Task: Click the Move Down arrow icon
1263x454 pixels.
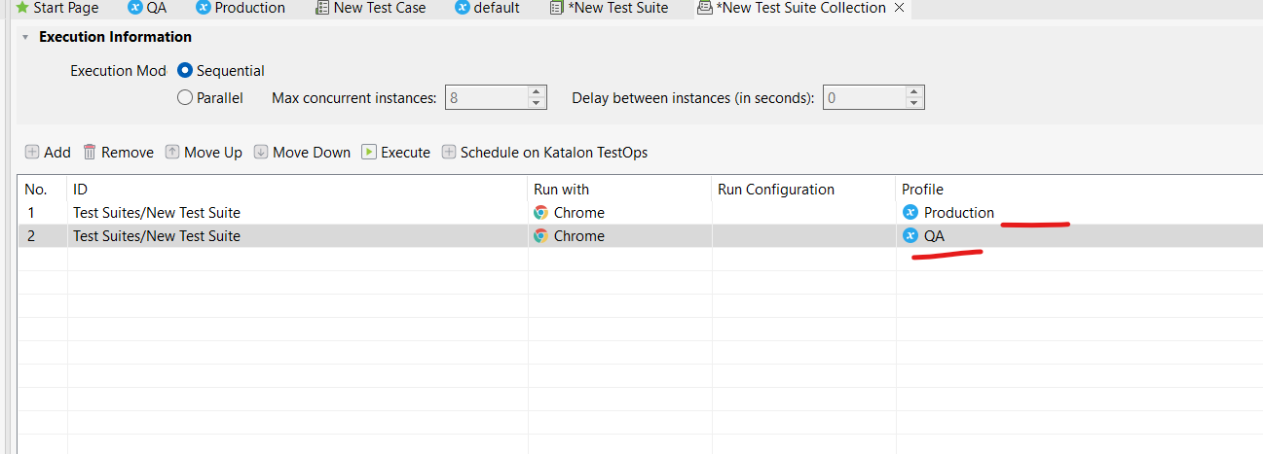Action: 261,152
